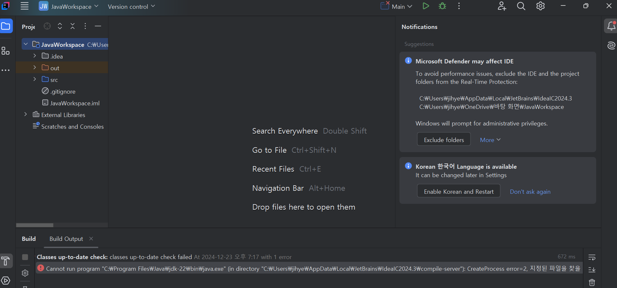This screenshot has width=617, height=288.
Task: Open build view settings gear
Action: pos(25,273)
